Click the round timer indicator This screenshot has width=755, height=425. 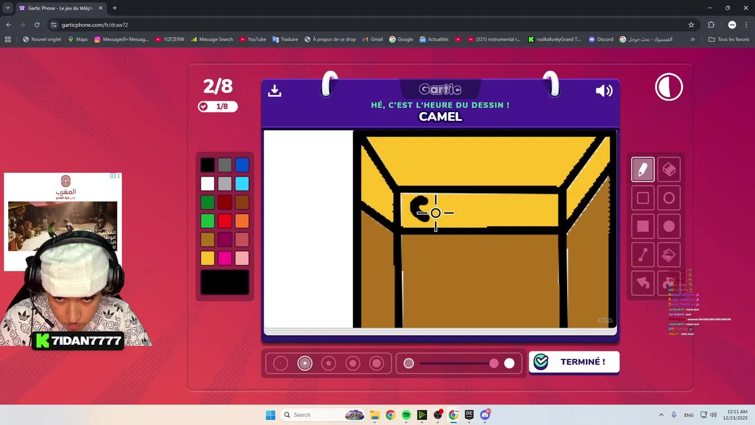pos(669,87)
